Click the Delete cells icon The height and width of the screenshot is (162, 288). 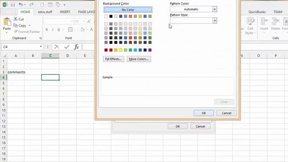tap(275, 22)
